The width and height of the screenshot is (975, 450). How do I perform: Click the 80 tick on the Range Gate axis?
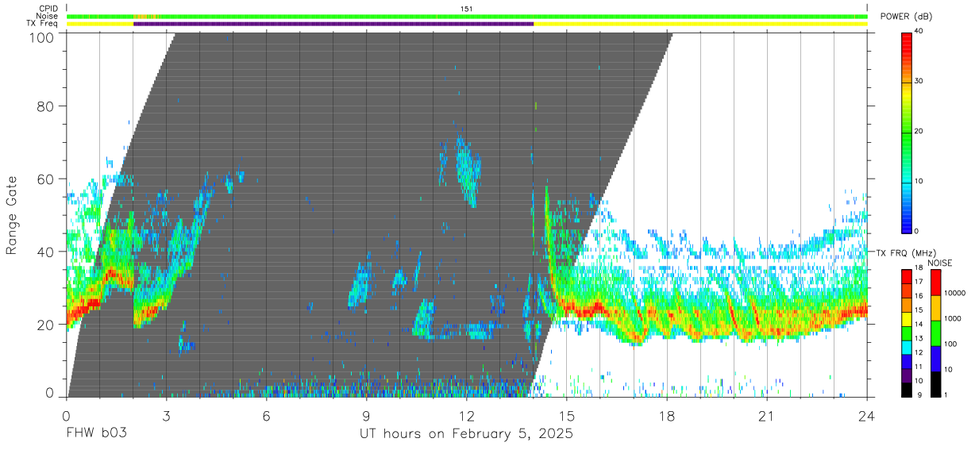click(x=46, y=106)
